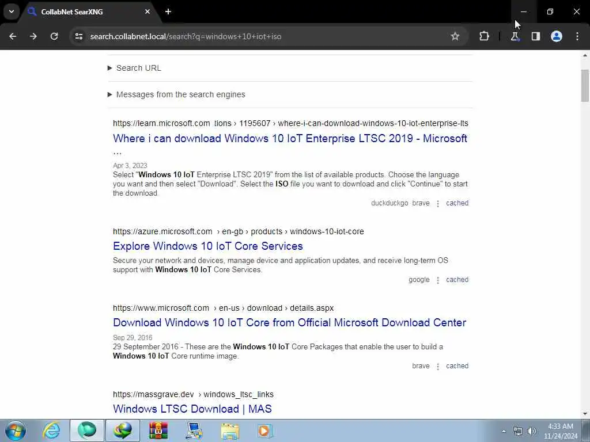The width and height of the screenshot is (590, 442).
Task: Open cached copy of learn.microsoft.com result
Action: coord(457,203)
